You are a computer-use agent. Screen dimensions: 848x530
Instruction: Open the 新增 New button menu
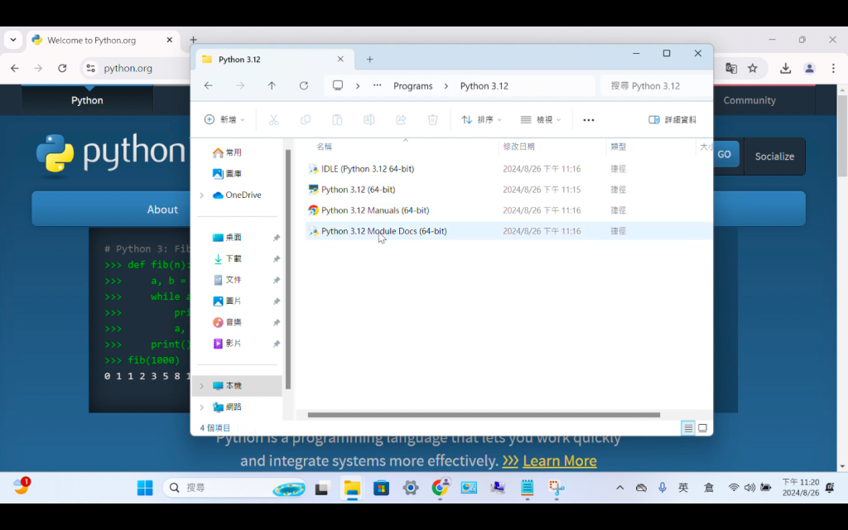coord(224,119)
